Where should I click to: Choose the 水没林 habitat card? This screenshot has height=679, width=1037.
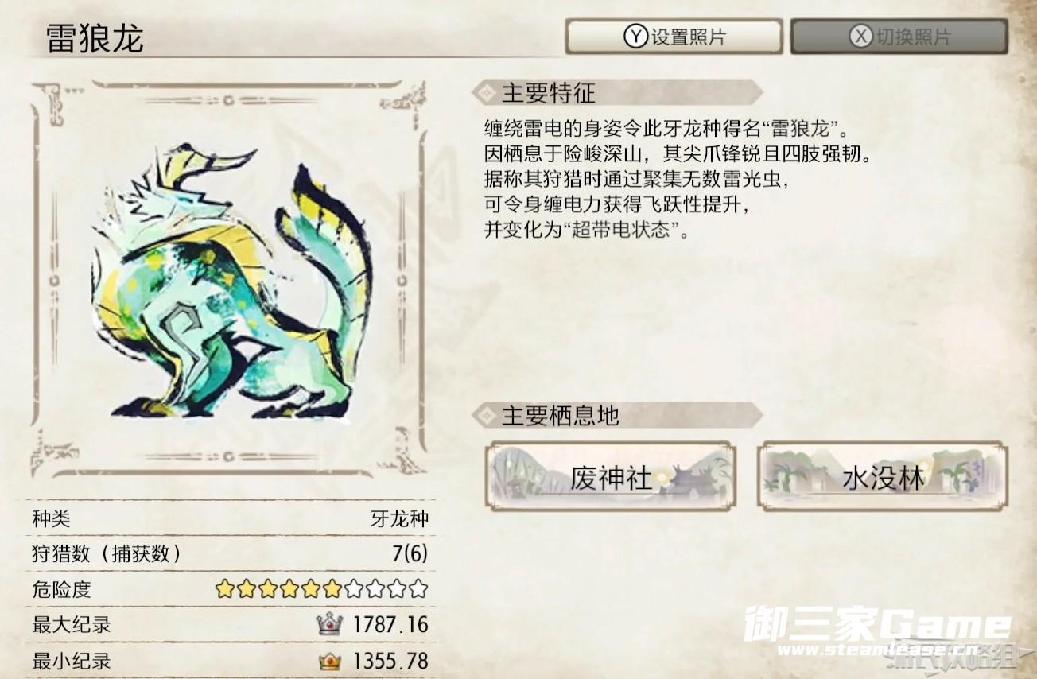pos(883,475)
